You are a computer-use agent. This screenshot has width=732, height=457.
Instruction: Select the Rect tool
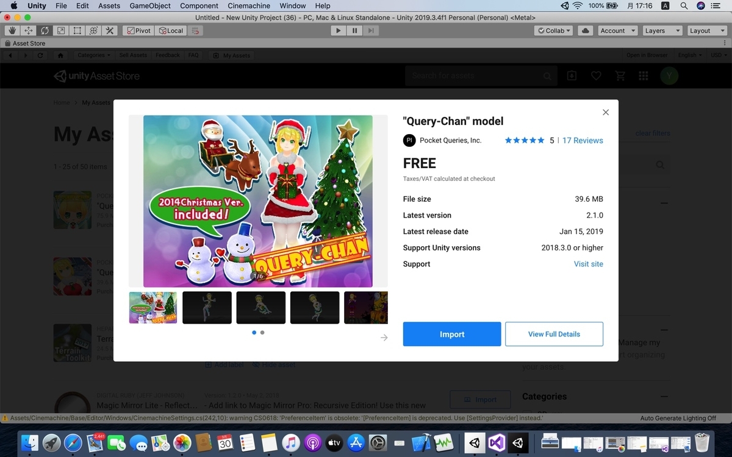click(x=77, y=30)
